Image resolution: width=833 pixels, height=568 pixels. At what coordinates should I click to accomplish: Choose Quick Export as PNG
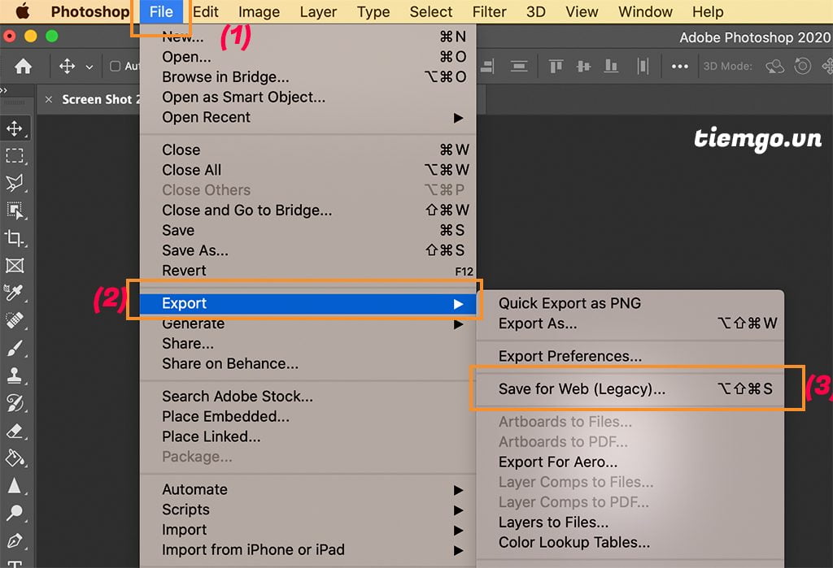click(630, 303)
